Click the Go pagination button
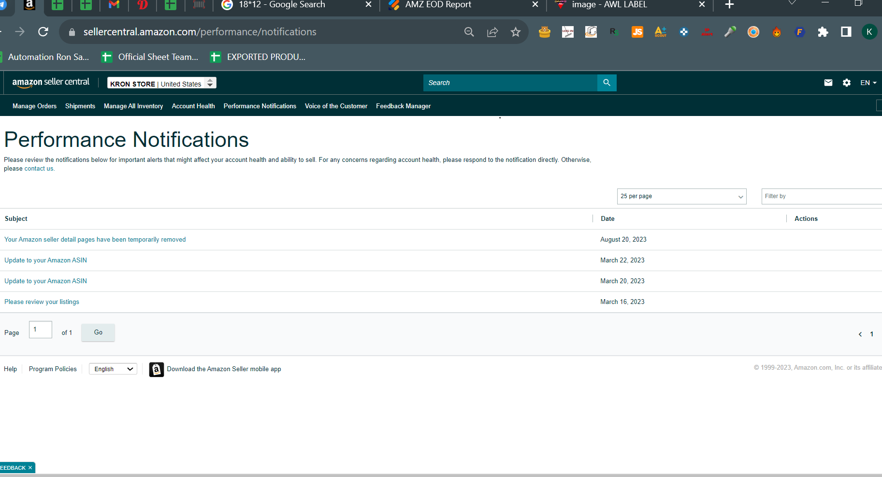This screenshot has height=477, width=882. [x=98, y=332]
